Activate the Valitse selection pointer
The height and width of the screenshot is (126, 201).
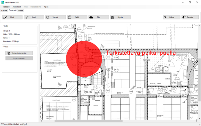point(172,17)
